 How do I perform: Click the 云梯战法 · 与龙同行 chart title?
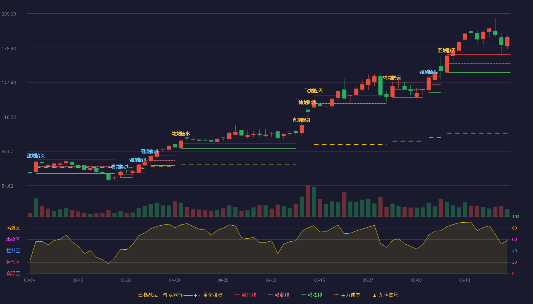(180, 295)
